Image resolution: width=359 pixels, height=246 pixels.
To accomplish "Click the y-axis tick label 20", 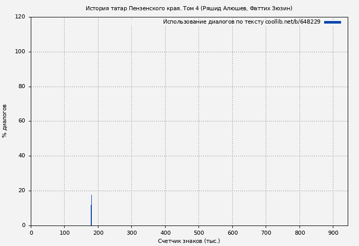I will coord(22,191).
